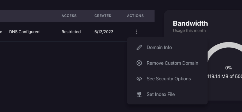Click the crossed-circle icon for Remove Custom Domain

[x=139, y=63]
